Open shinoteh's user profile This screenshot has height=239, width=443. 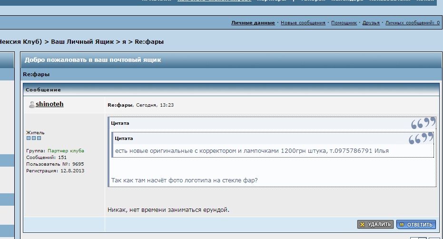[49, 104]
